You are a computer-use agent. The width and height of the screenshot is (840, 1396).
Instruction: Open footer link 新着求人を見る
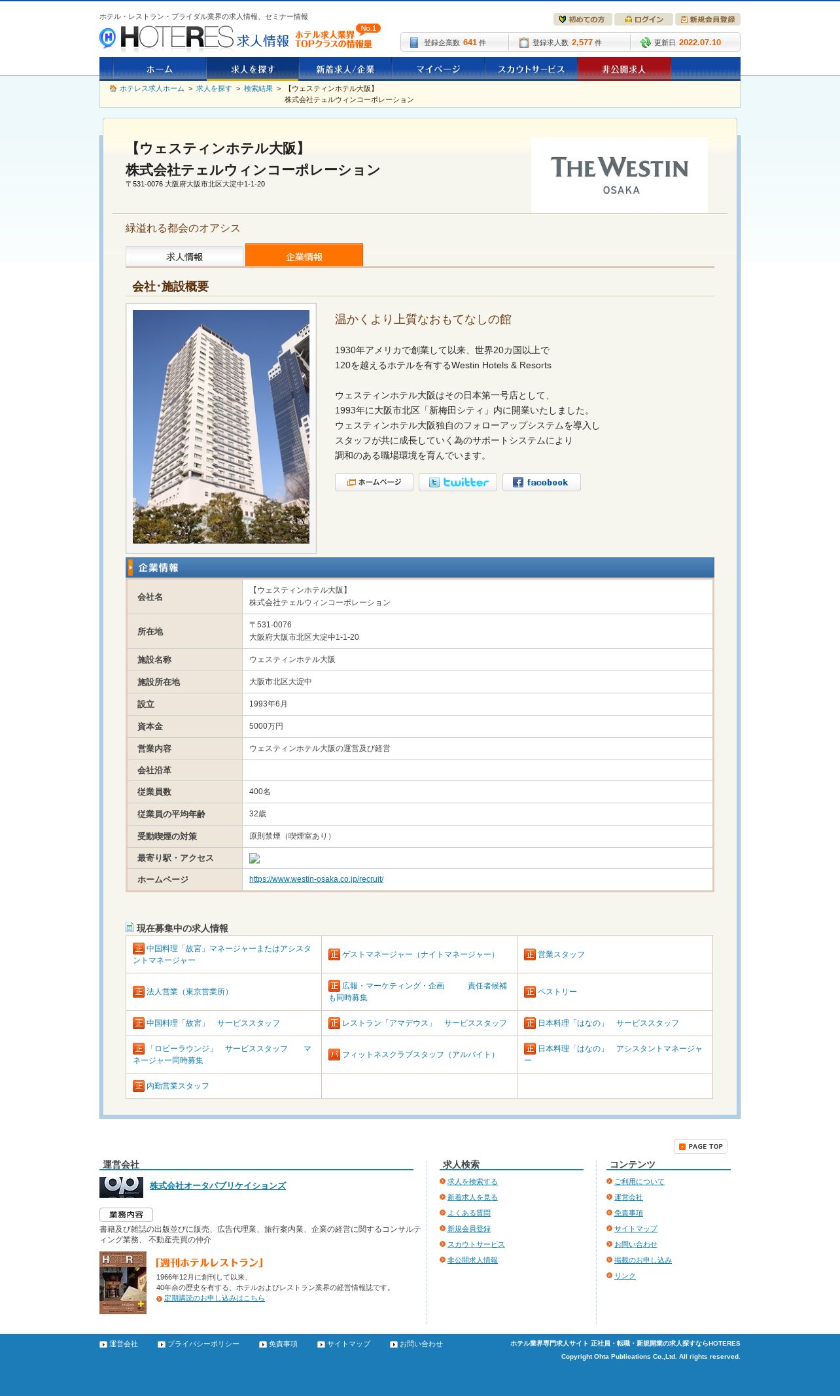click(x=472, y=1197)
